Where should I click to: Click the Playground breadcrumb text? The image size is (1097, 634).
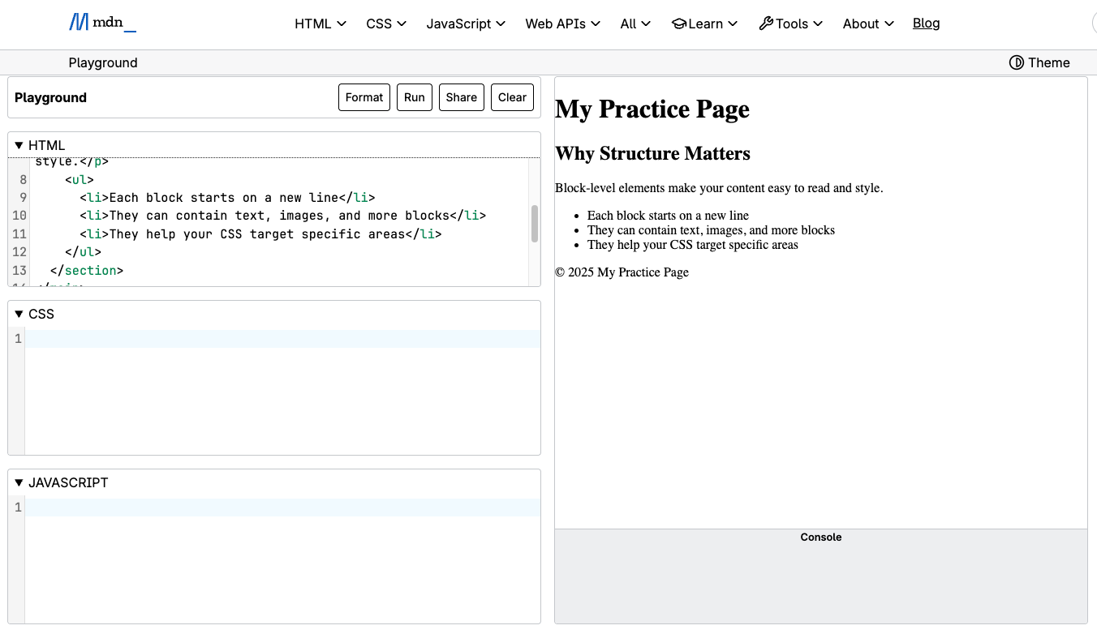coord(103,62)
